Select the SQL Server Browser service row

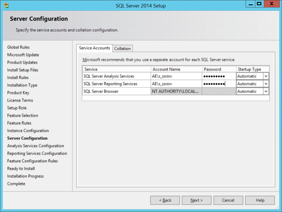[116, 91]
